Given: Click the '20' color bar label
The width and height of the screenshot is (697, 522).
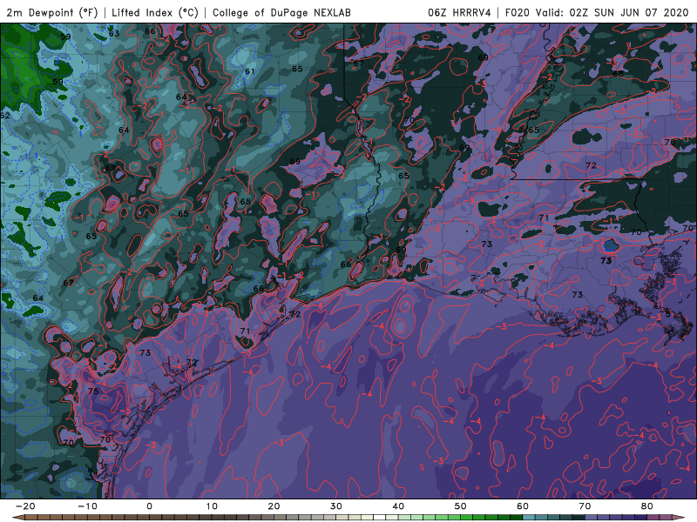Looking at the screenshot, I should point(274,506).
